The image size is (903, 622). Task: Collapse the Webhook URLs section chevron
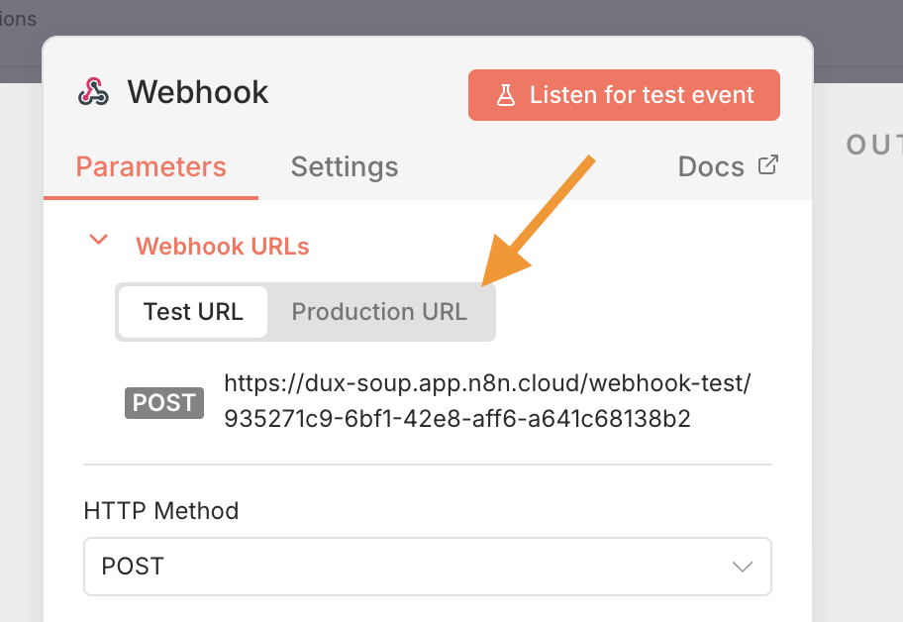(98, 240)
